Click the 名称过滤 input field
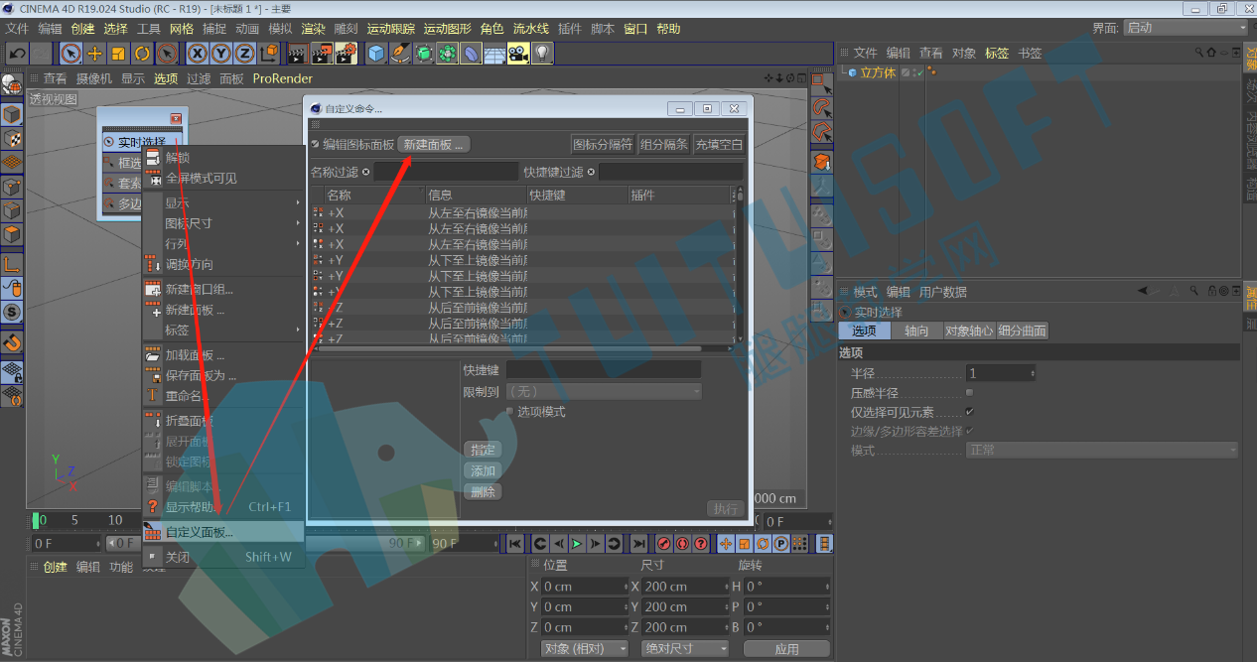 click(x=446, y=172)
